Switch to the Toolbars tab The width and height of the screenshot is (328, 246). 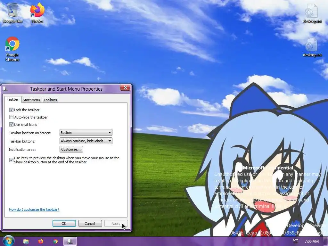click(x=50, y=100)
